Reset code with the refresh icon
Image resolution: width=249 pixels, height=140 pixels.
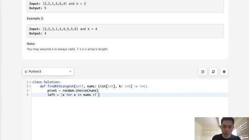click(213, 72)
